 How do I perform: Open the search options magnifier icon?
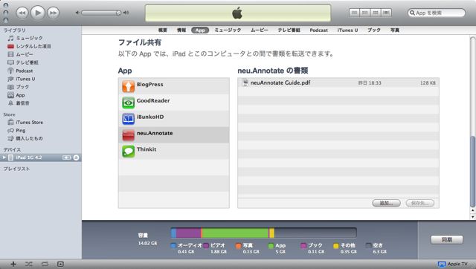coord(412,13)
